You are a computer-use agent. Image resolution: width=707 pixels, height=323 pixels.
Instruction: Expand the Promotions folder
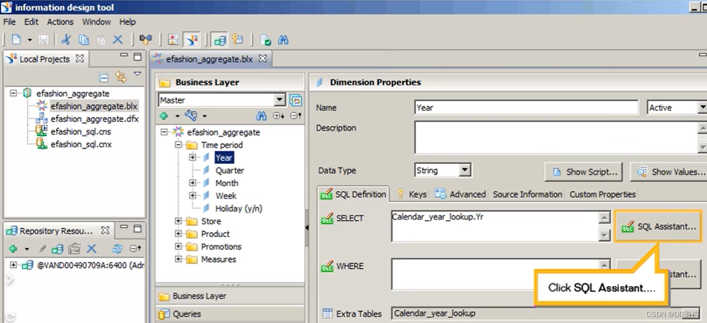coord(179,246)
